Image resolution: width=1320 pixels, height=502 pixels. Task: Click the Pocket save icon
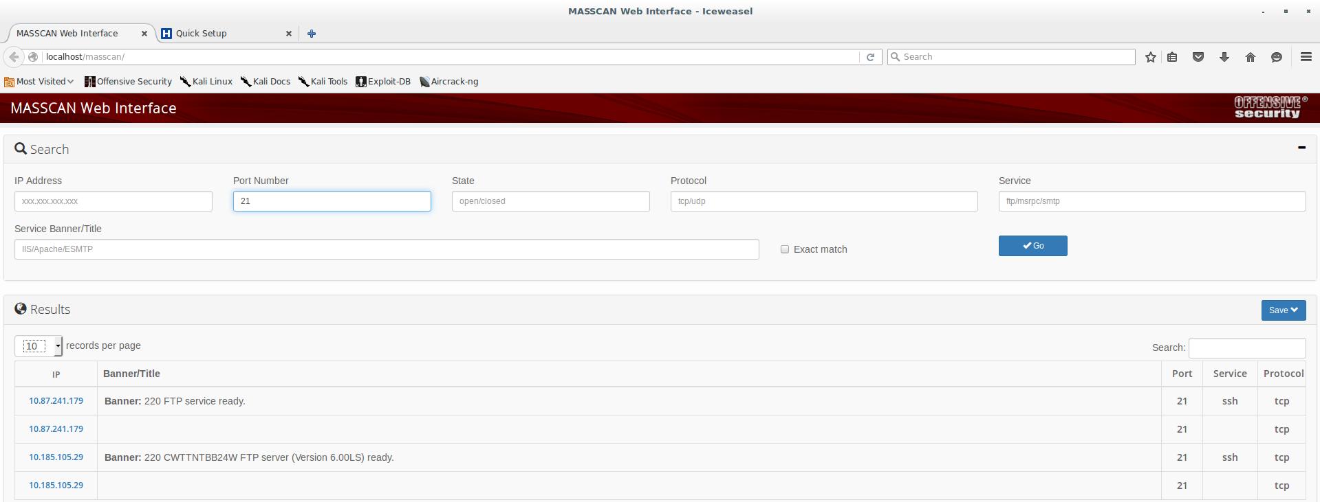point(1198,57)
